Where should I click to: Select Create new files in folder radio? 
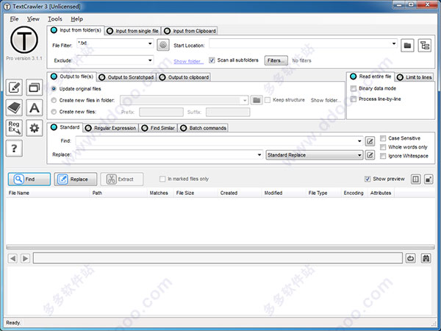[x=54, y=100]
